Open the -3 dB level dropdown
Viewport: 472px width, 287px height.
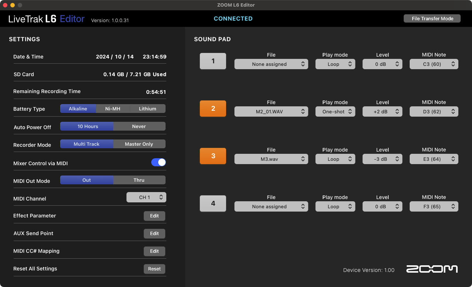pyautogui.click(x=382, y=159)
